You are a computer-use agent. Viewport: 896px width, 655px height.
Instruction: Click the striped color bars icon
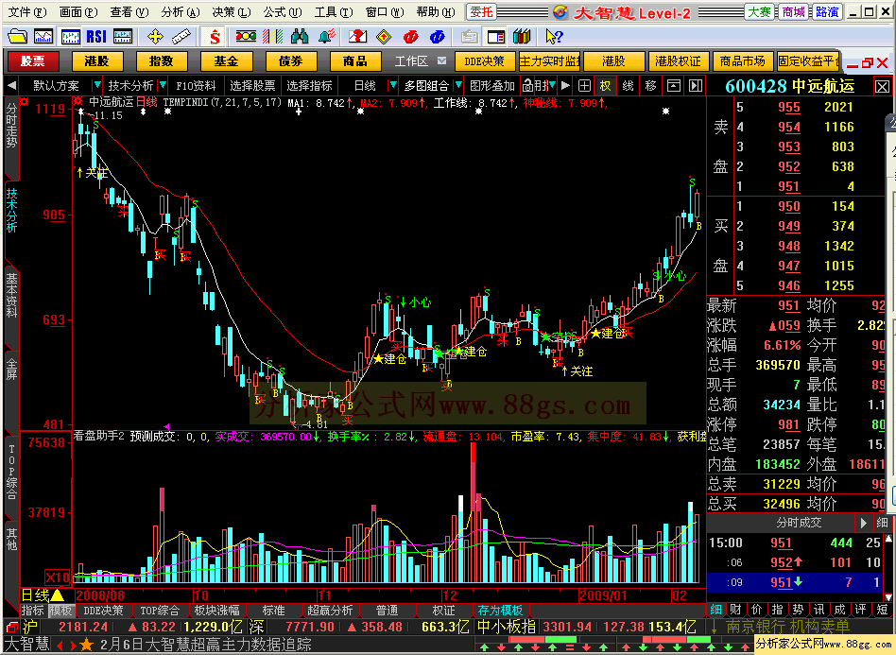272,37
